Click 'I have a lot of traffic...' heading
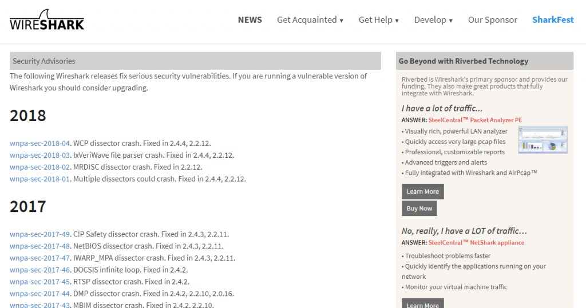This screenshot has width=586, height=308. coord(442,109)
